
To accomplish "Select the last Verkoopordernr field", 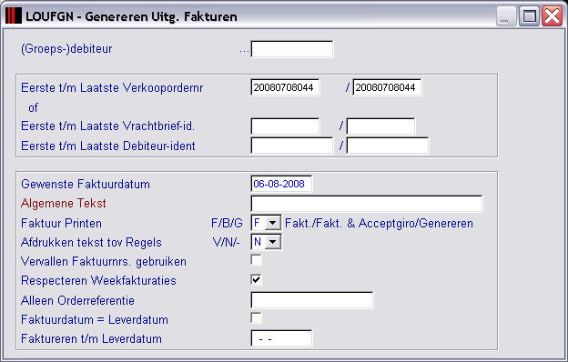I will (x=387, y=87).
